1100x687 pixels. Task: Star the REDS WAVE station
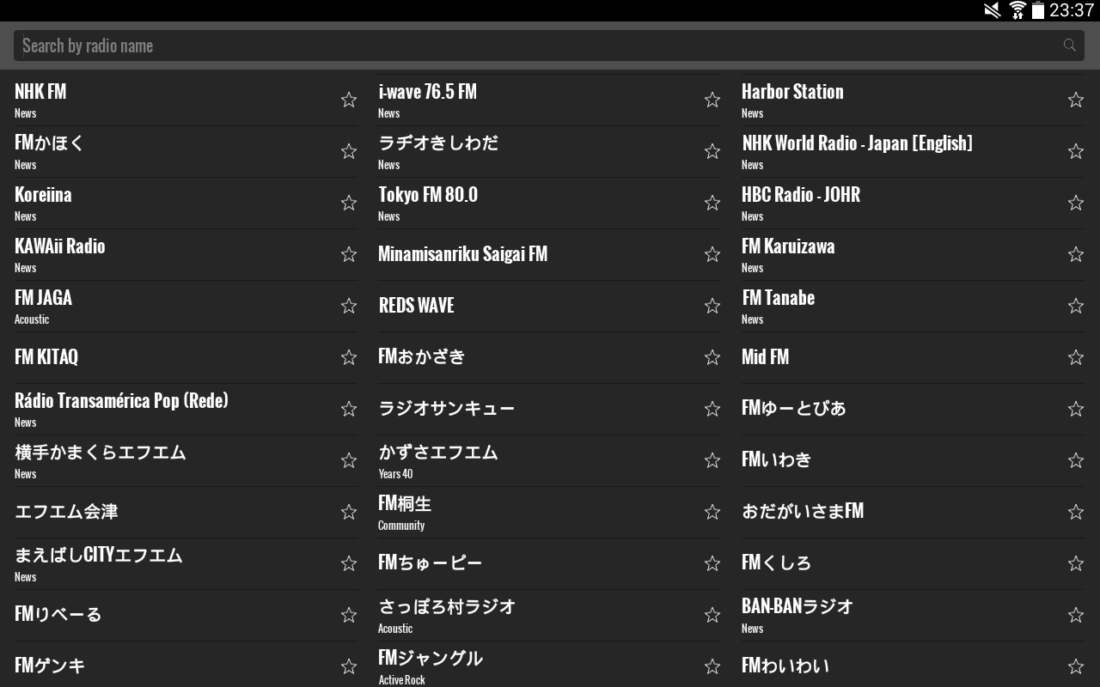pyautogui.click(x=712, y=306)
